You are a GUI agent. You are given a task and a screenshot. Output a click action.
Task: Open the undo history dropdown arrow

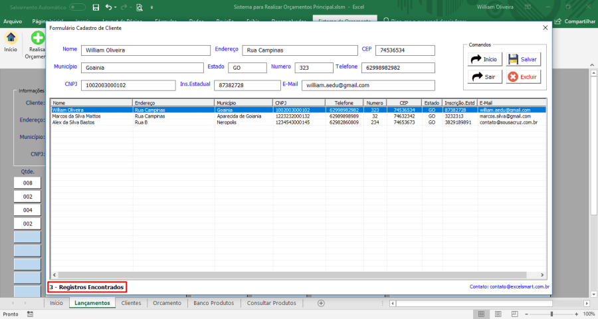(x=116, y=7)
